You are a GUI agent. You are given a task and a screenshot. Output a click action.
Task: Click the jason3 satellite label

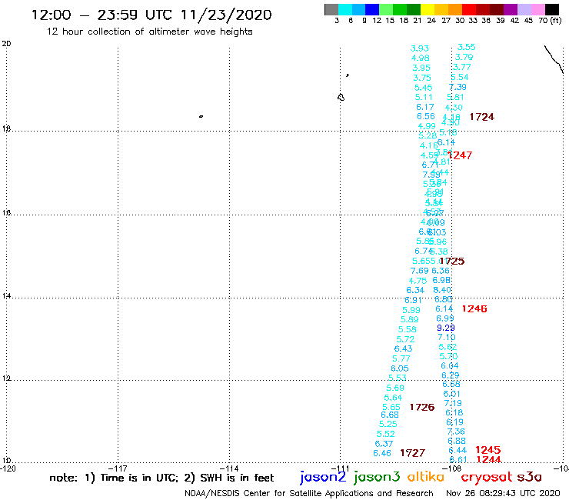[377, 477]
